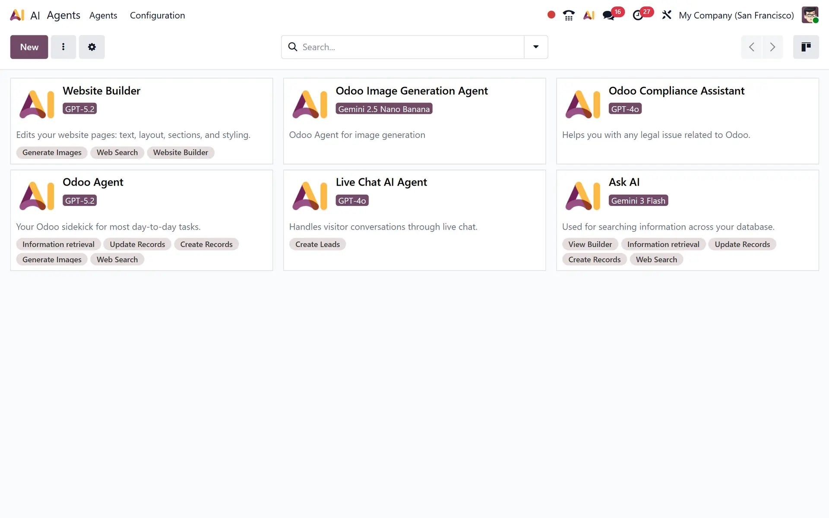Click 'Used for searching information' description
This screenshot has width=829, height=518.
pos(668,227)
